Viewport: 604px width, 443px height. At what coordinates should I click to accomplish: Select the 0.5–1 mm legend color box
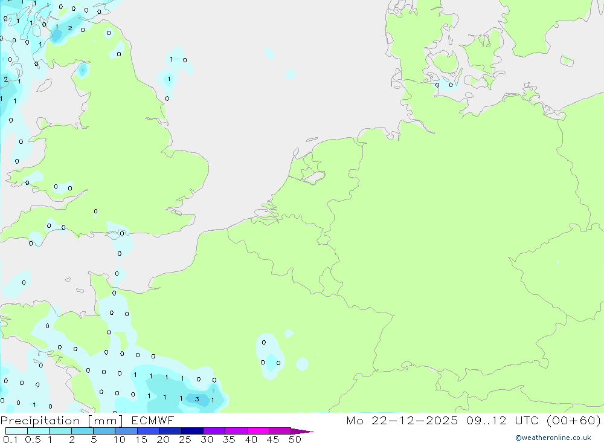click(x=39, y=431)
